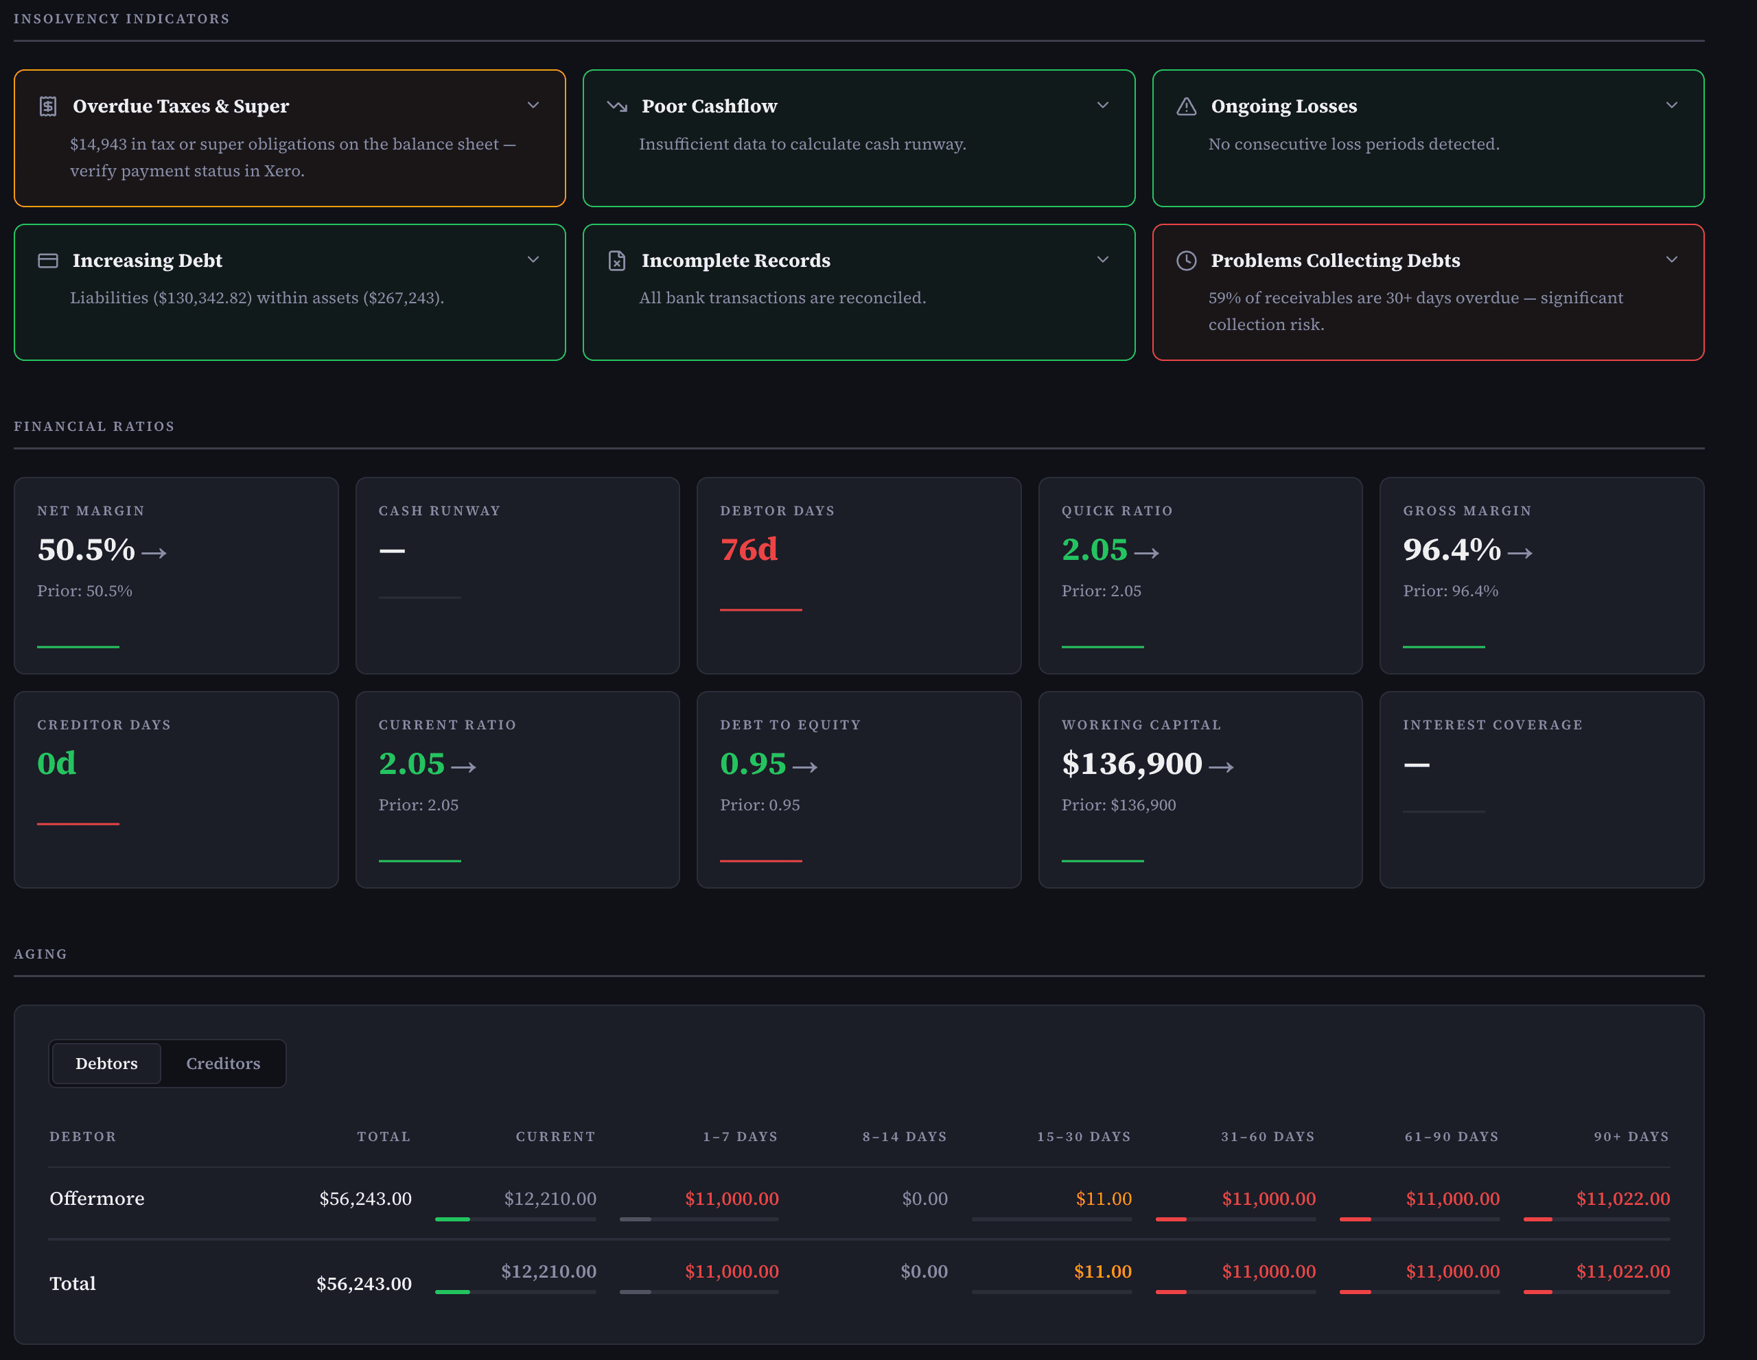Click the Debtor Days 76d card

point(859,576)
